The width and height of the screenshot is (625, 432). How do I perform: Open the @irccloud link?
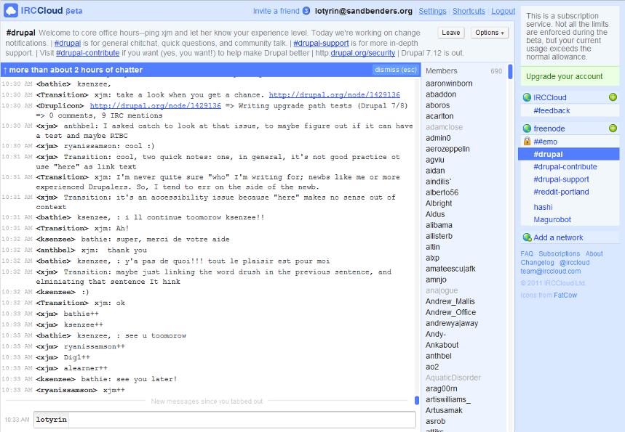click(574, 263)
